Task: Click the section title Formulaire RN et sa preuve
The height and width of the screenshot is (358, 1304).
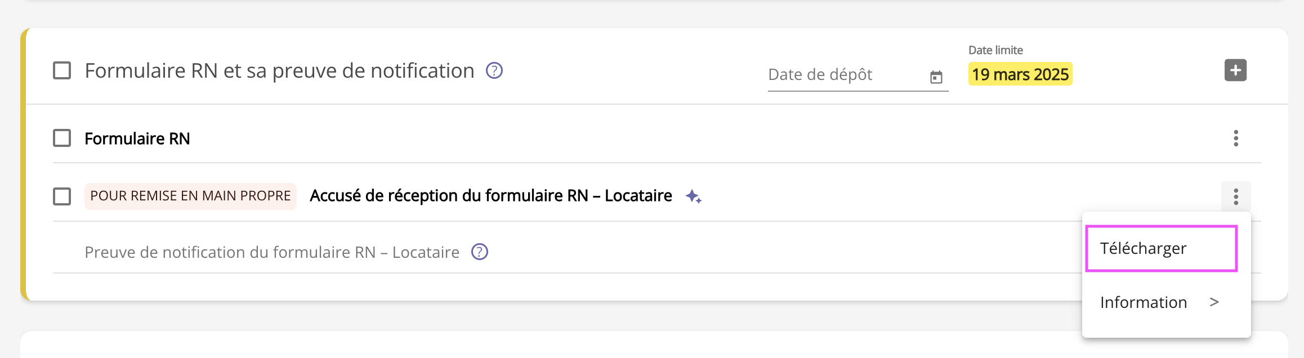Action: pyautogui.click(x=279, y=71)
